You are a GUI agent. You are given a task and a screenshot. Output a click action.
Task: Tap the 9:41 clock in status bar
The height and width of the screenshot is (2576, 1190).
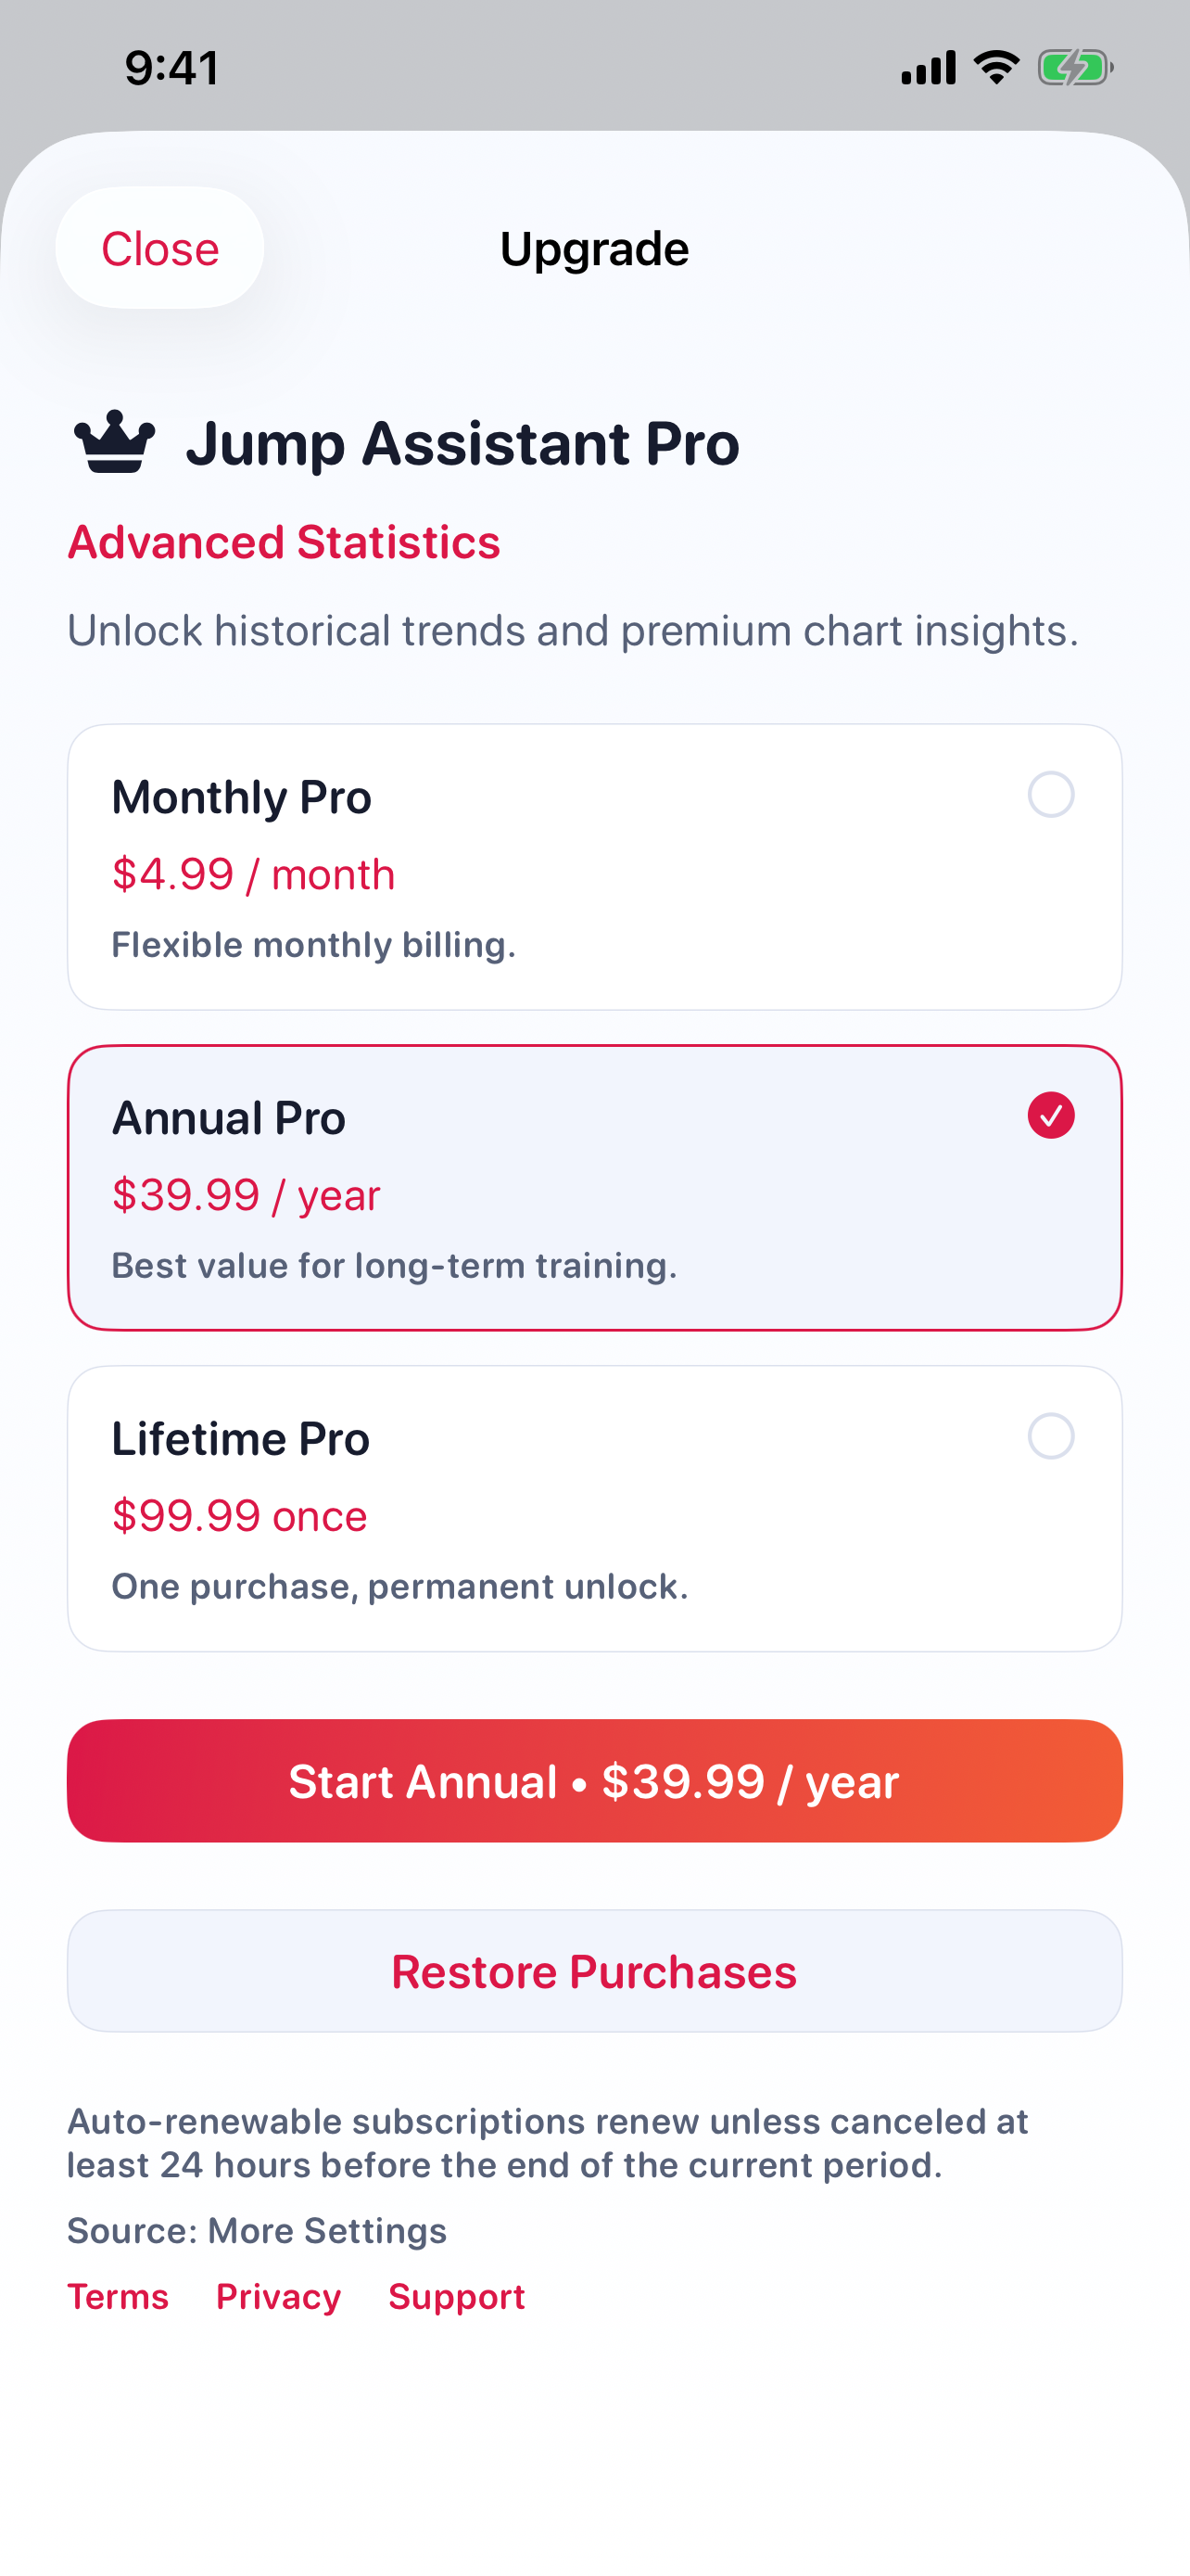click(171, 68)
